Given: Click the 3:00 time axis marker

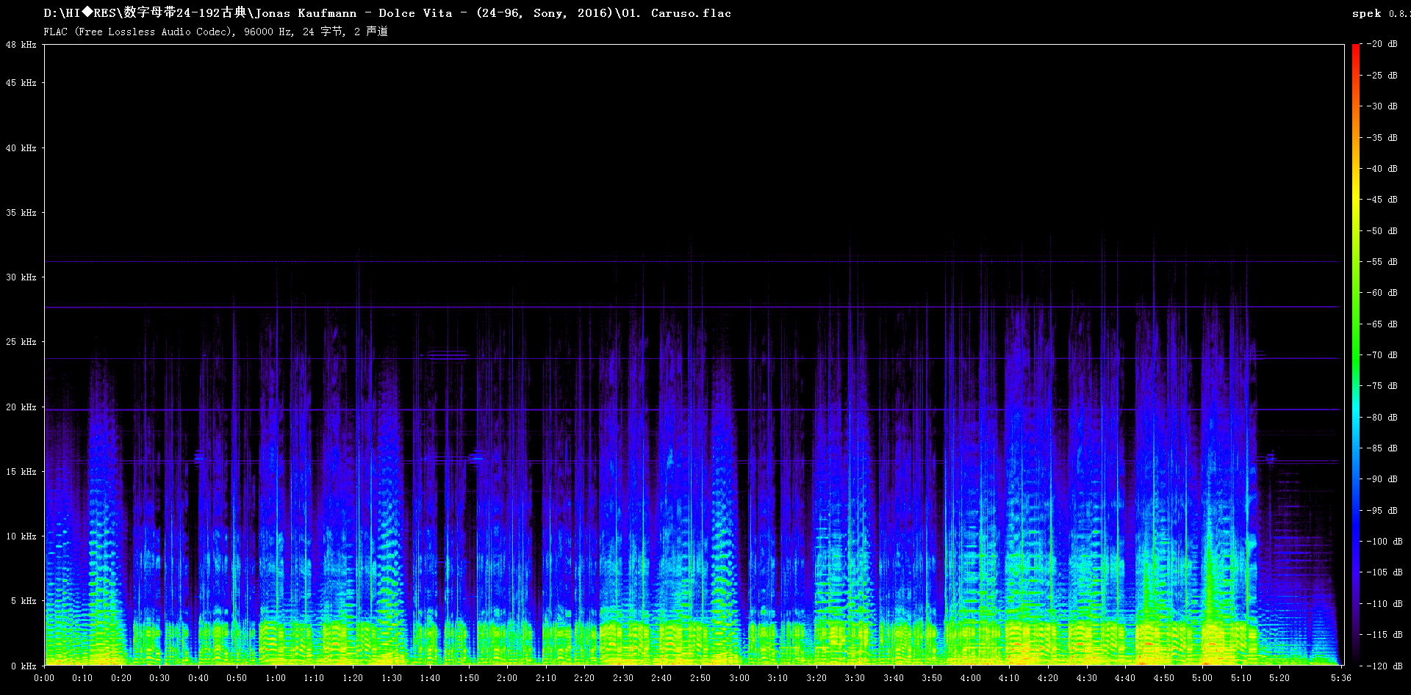Looking at the screenshot, I should (739, 678).
